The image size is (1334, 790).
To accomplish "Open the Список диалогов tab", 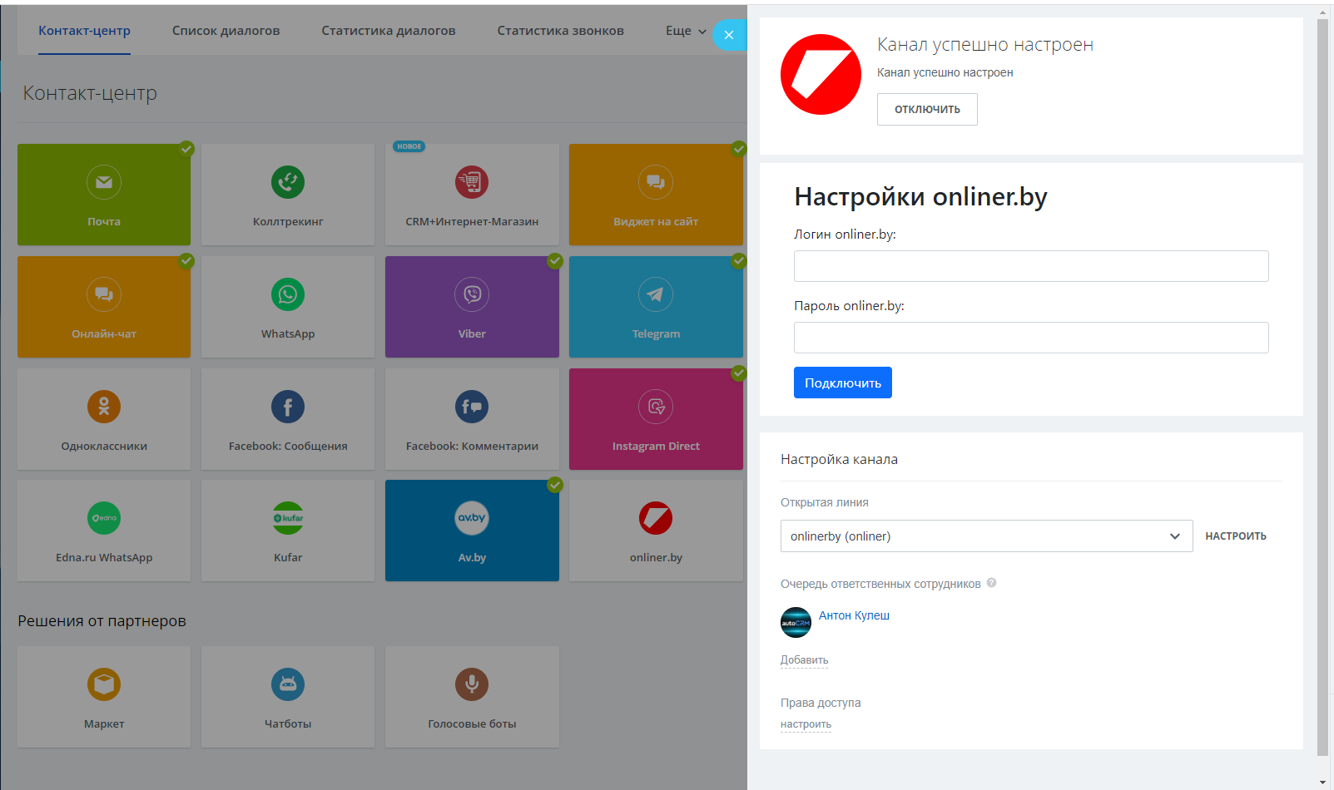I will click(x=226, y=31).
